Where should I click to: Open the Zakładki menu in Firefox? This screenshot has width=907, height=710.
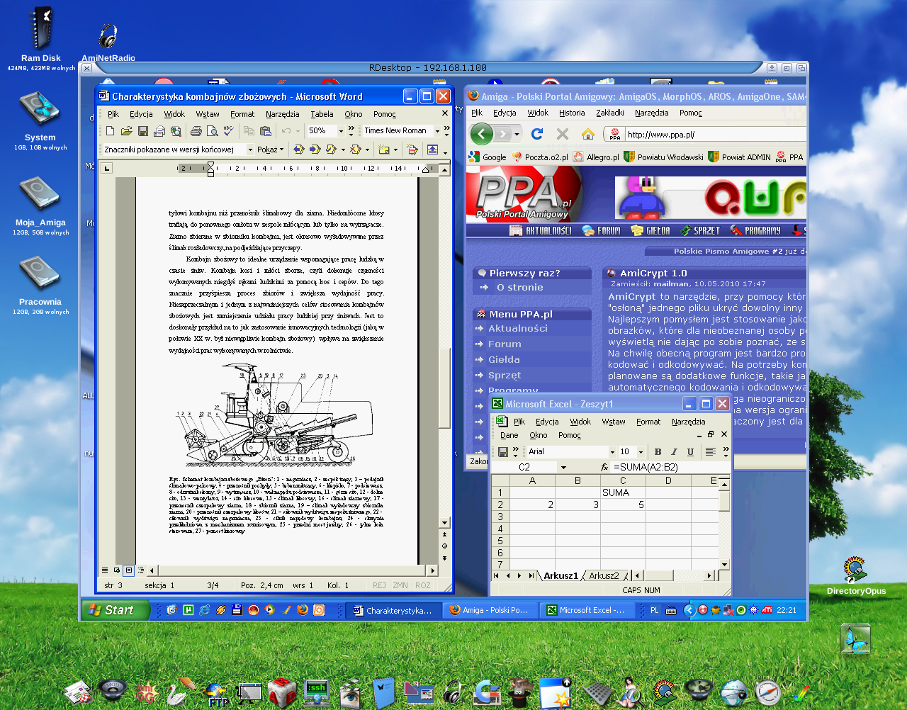tap(609, 113)
